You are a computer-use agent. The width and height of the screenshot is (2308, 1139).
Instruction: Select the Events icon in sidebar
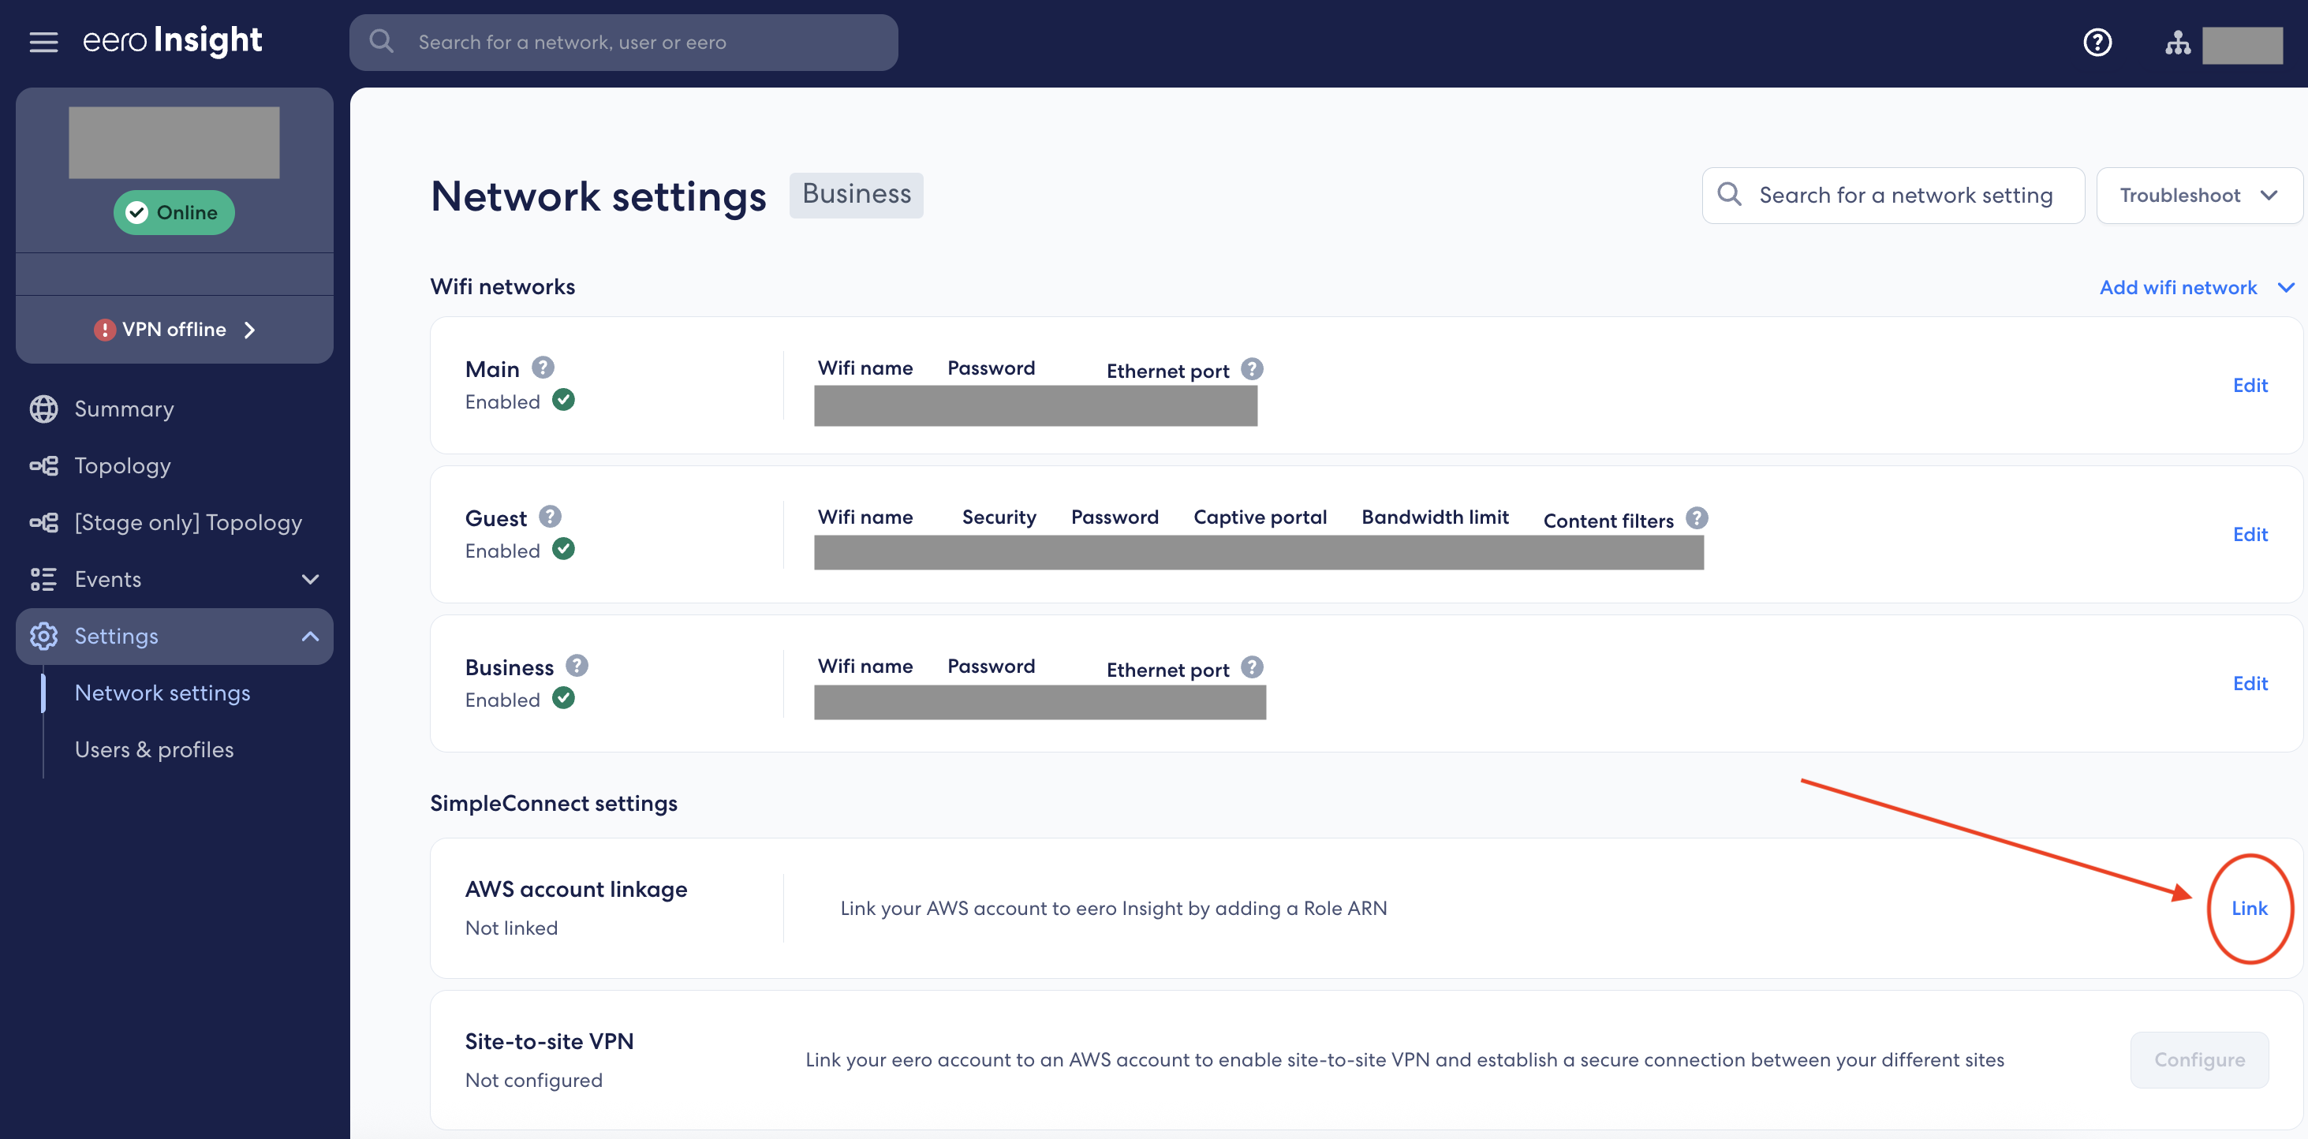click(44, 579)
